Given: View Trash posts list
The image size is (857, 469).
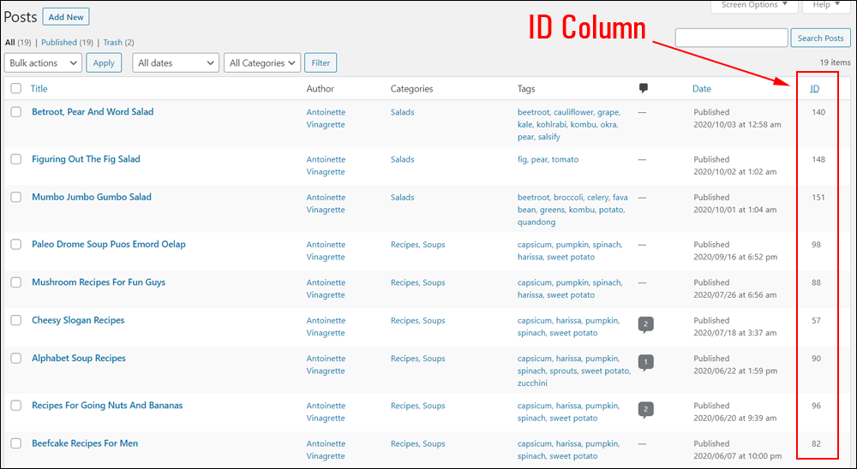Looking at the screenshot, I should (112, 42).
